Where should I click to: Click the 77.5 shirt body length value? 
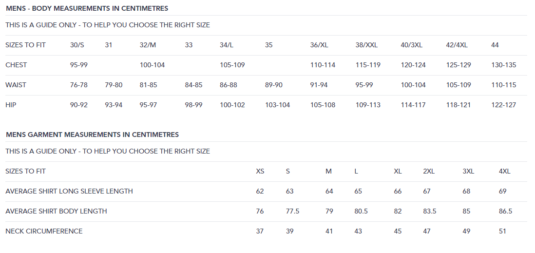(x=292, y=211)
